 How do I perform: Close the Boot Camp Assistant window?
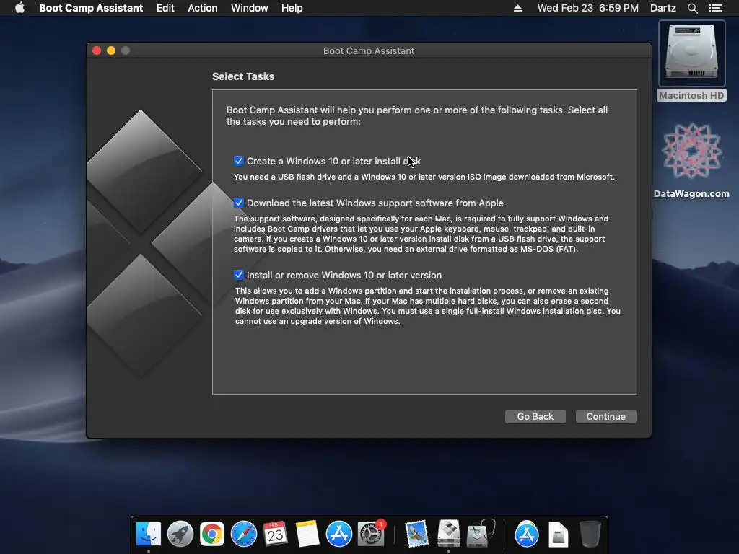(x=97, y=50)
